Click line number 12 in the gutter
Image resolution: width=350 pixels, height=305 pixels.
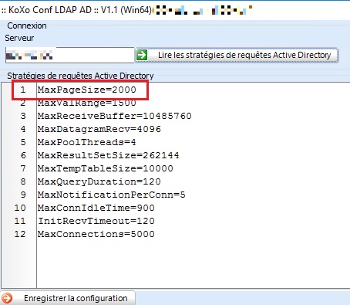click(x=20, y=234)
